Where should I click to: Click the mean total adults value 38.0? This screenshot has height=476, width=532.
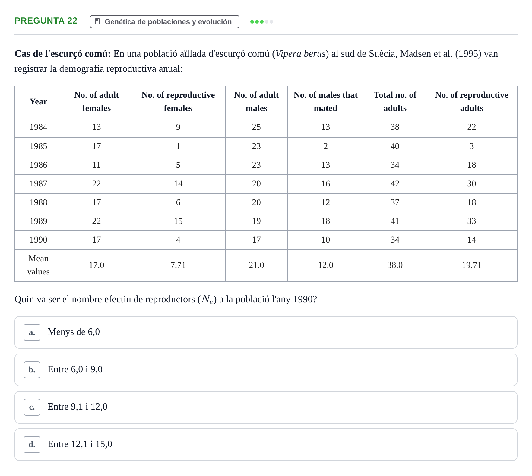395,265
